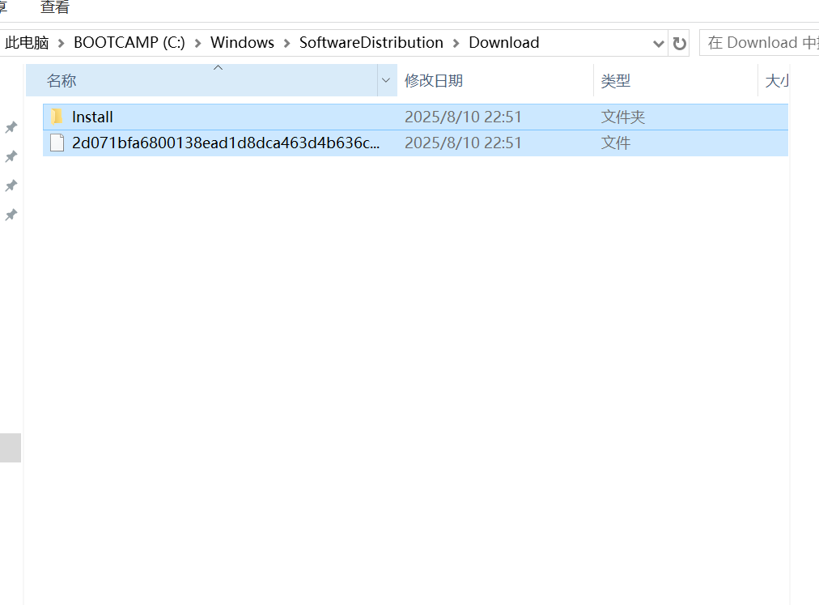Click the 文件夹 type cell of the Install row

coord(622,117)
